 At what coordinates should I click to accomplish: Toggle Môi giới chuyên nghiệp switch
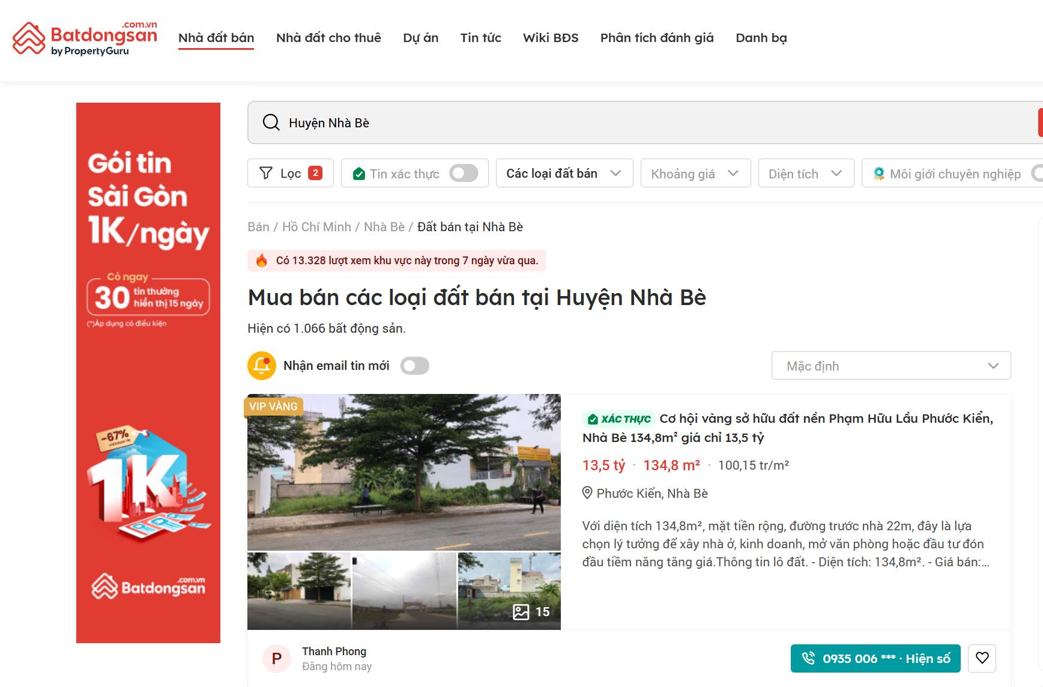1037,174
